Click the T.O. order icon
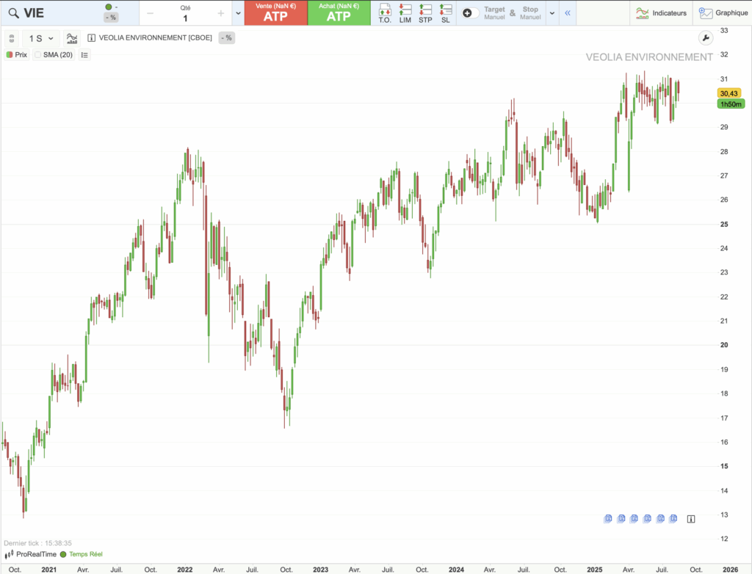752x574 pixels. 384,12
